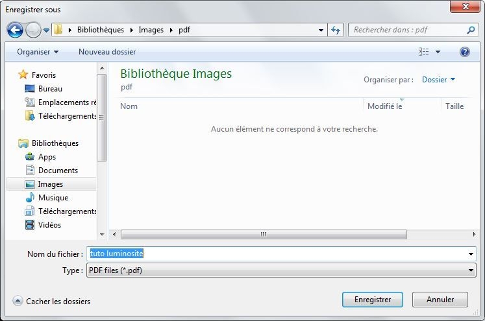Image resolution: width=485 pixels, height=321 pixels.
Task: Click the file list horizontal scrollbar thumb
Action: tap(264, 234)
